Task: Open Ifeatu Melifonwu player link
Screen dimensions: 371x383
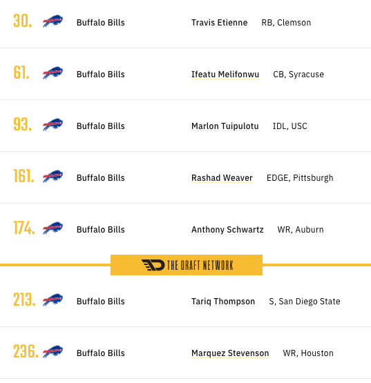Action: coord(225,75)
